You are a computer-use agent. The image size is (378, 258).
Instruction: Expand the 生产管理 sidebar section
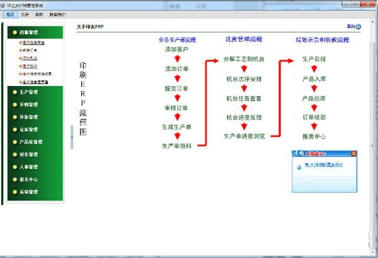pos(35,92)
